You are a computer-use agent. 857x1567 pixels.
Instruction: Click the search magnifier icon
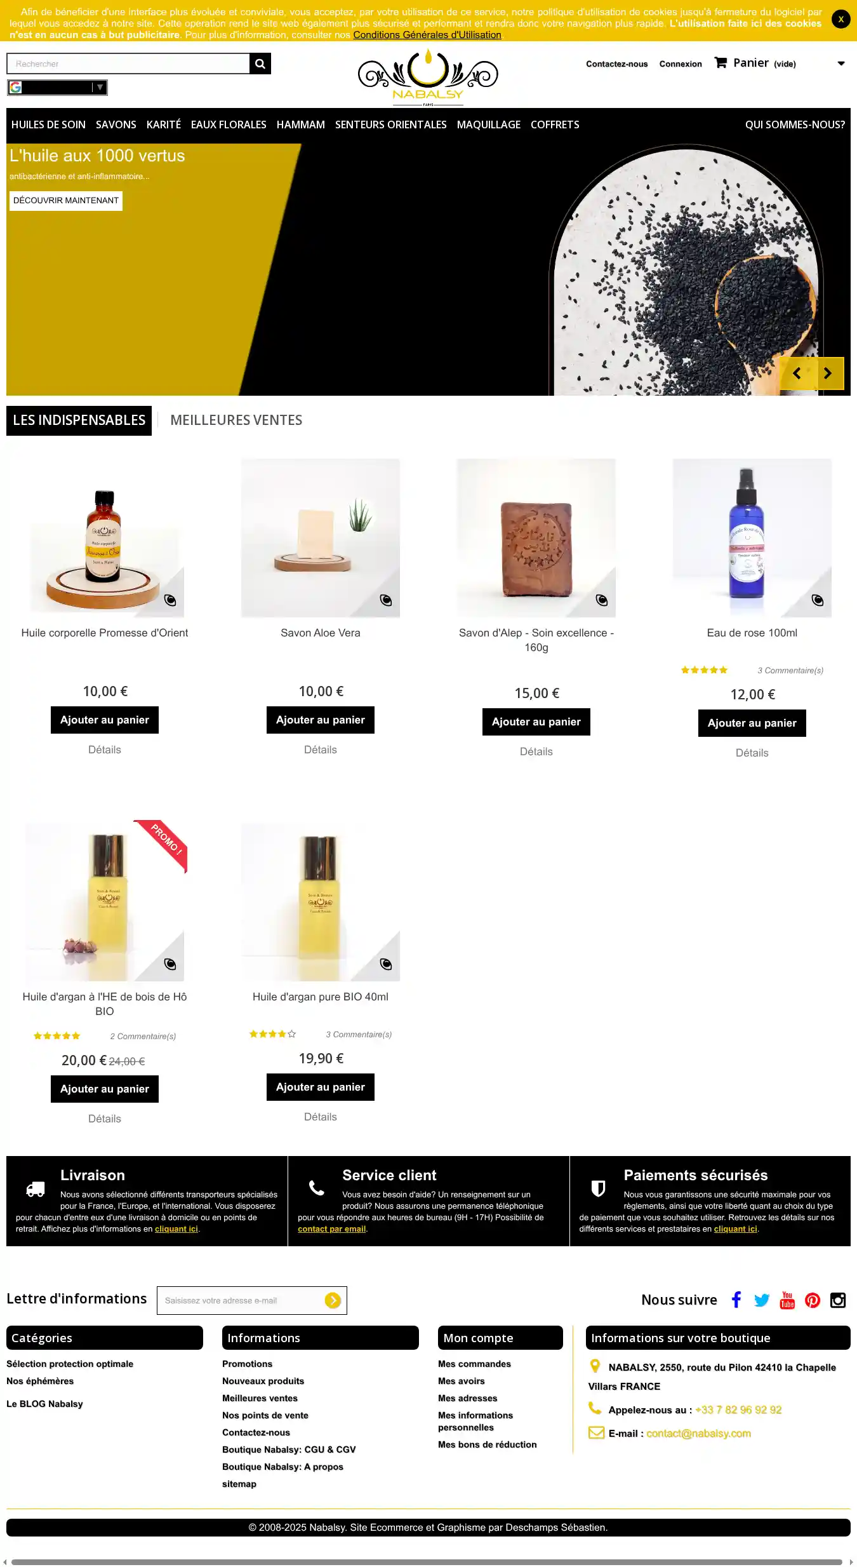pos(260,64)
